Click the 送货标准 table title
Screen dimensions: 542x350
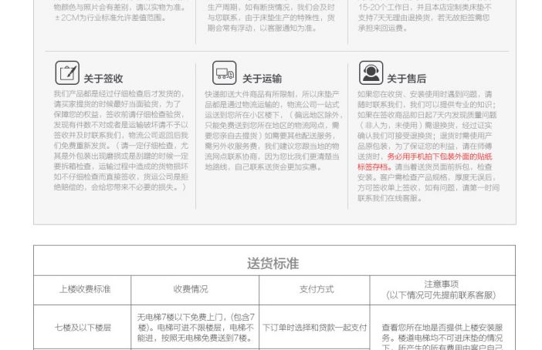click(x=273, y=264)
